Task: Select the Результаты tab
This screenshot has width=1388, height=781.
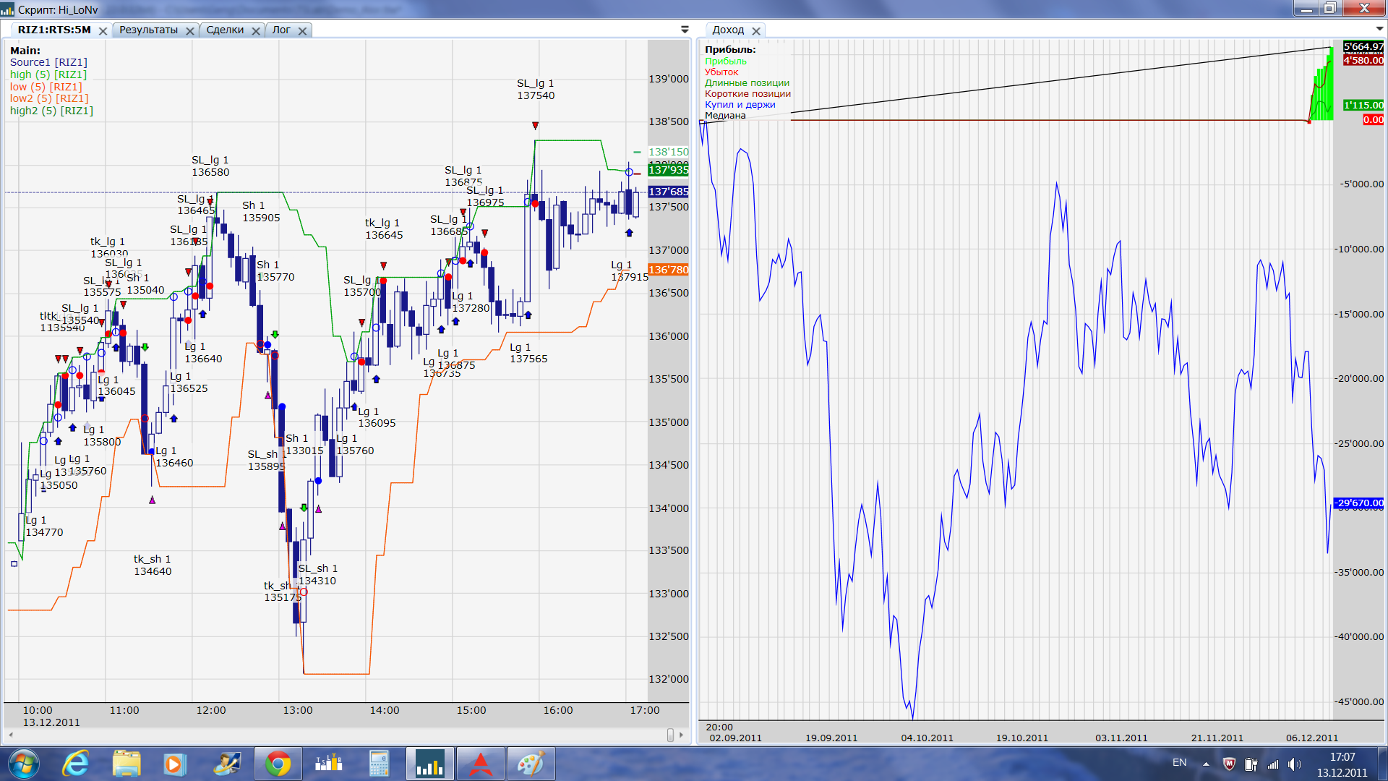Action: tap(148, 30)
